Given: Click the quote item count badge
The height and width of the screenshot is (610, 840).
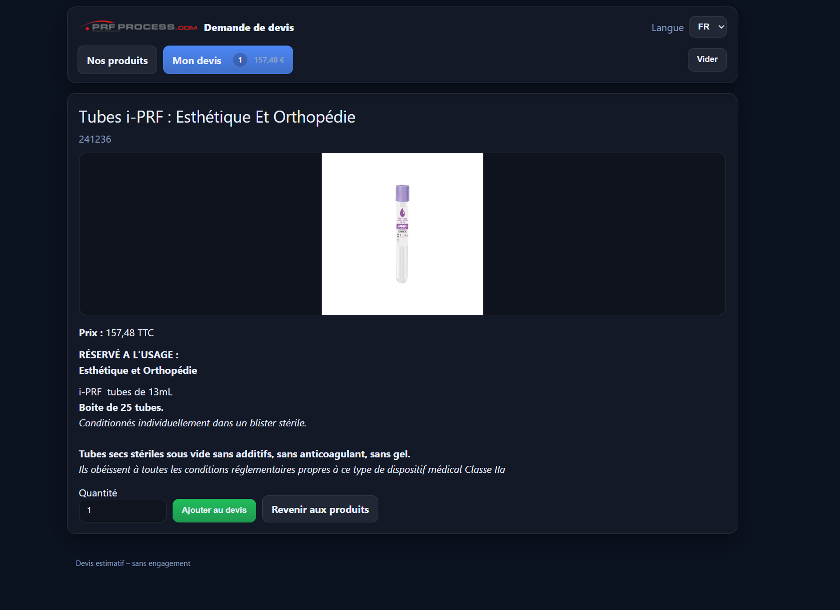Looking at the screenshot, I should [x=240, y=60].
